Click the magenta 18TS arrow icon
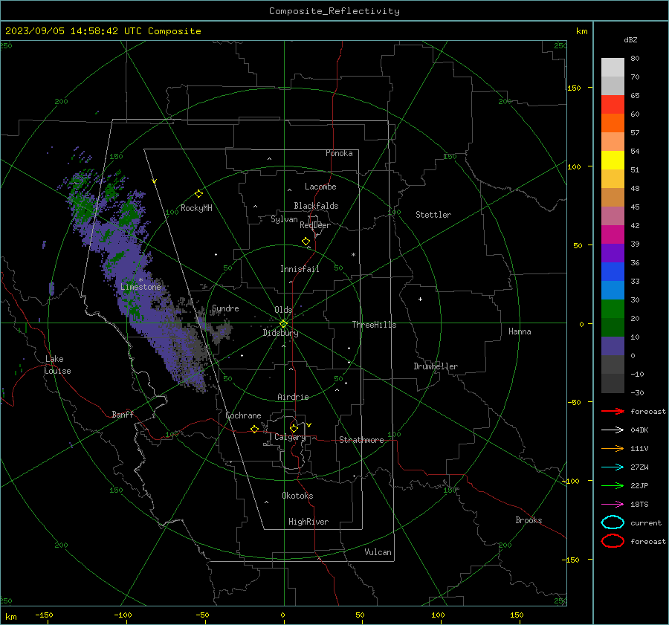This screenshot has width=669, height=625. pos(613,505)
